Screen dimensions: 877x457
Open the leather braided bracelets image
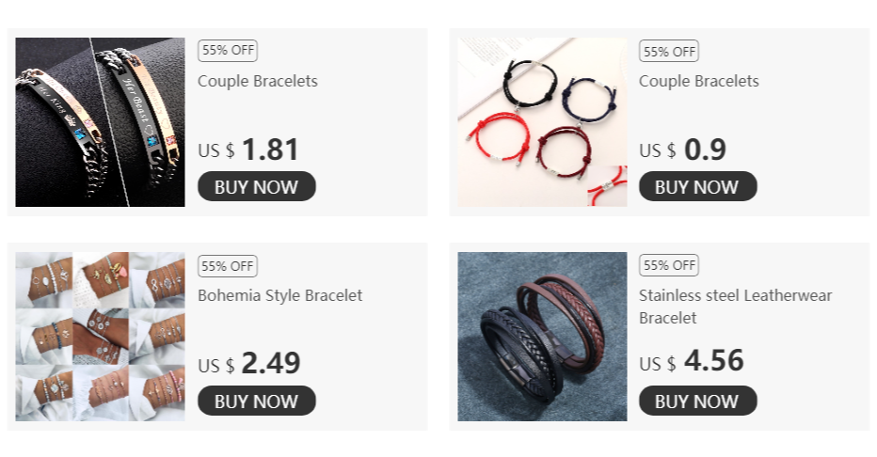click(x=543, y=337)
